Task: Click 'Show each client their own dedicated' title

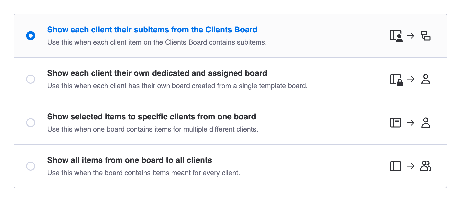Action: tap(157, 73)
